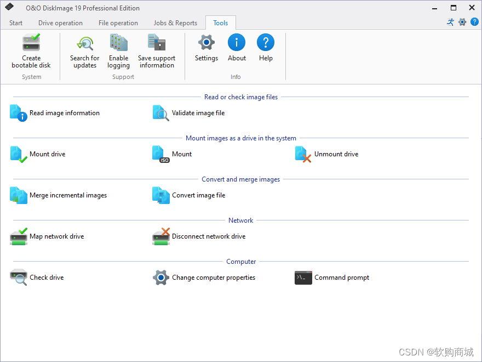Click the Validate image file icon
Viewport: 482px width, 362px height.
(x=161, y=113)
